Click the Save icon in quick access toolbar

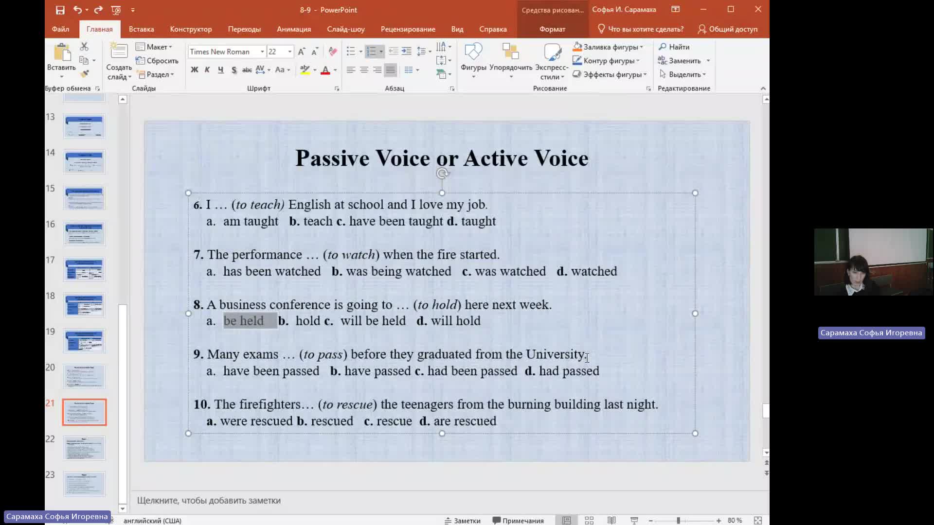(x=60, y=10)
